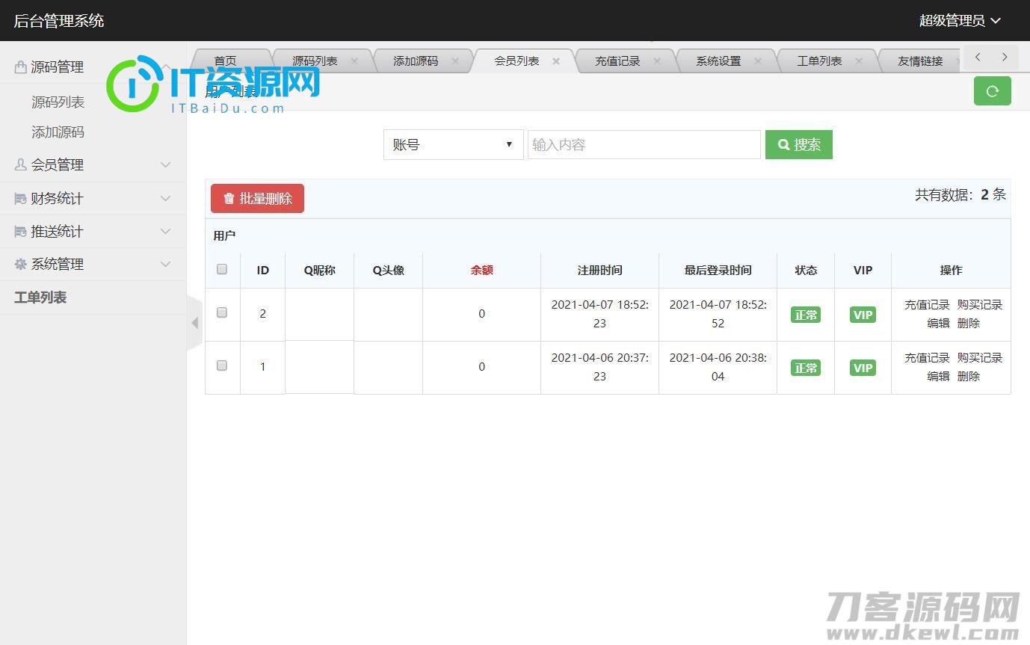The width and height of the screenshot is (1030, 645).
Task: Click the 输入内容 search input field
Action: click(644, 145)
